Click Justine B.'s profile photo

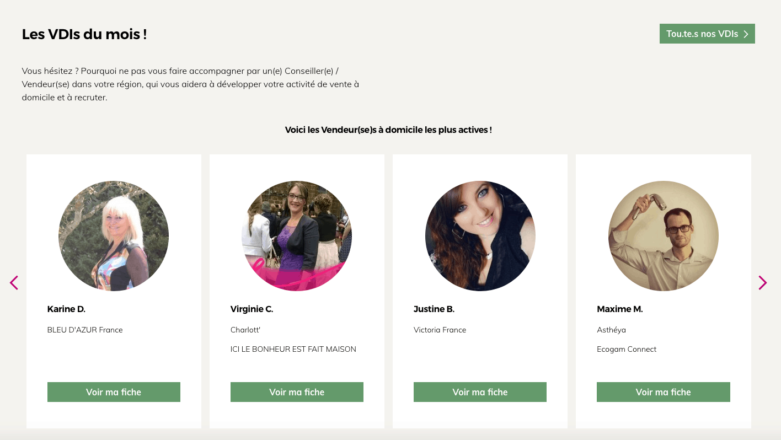point(480,236)
